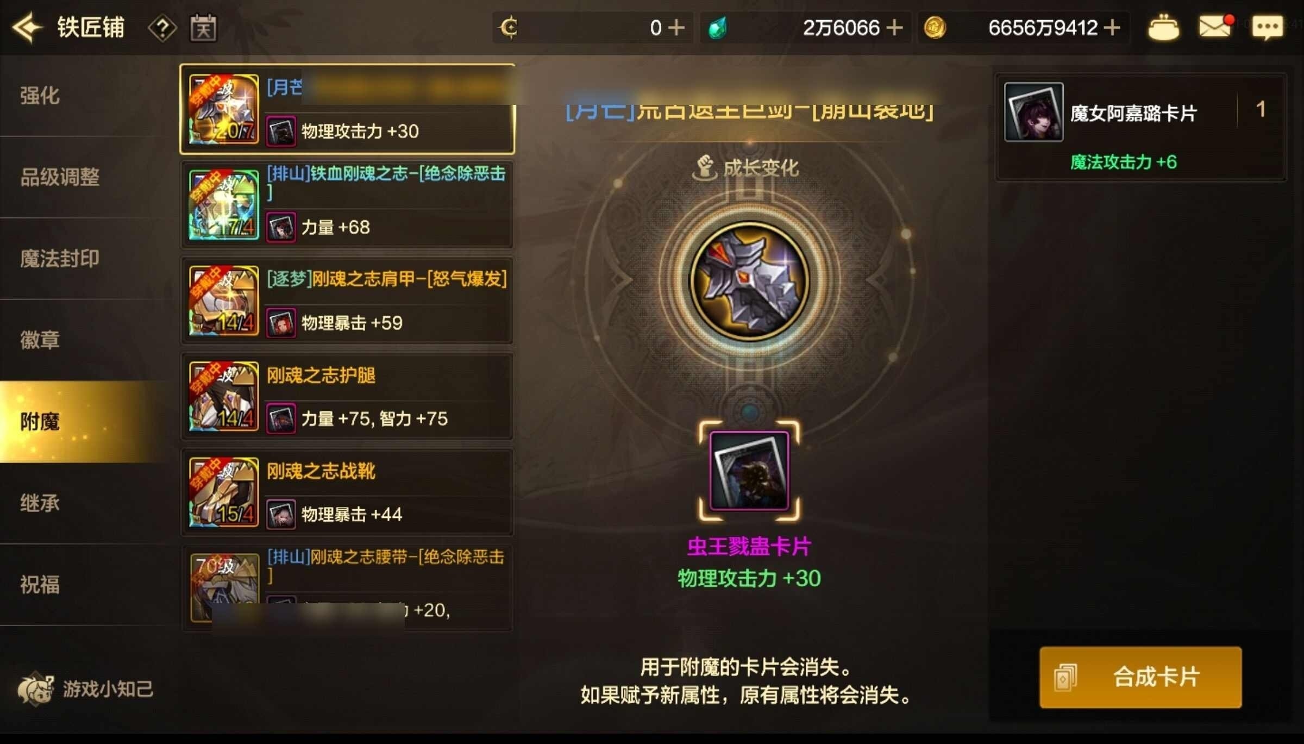Click the 游戏小知己 helper icon
The image size is (1304, 744).
(36, 688)
